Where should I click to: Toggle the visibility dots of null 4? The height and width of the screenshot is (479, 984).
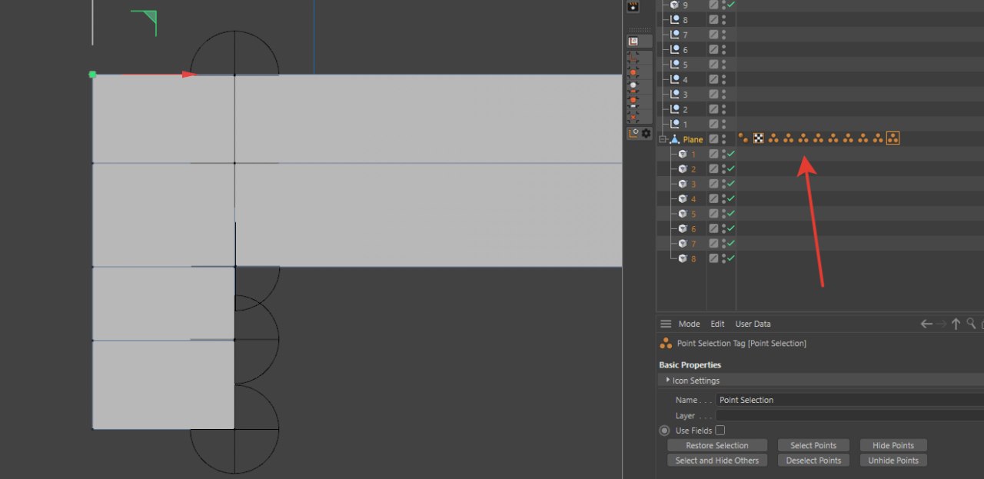(724, 79)
